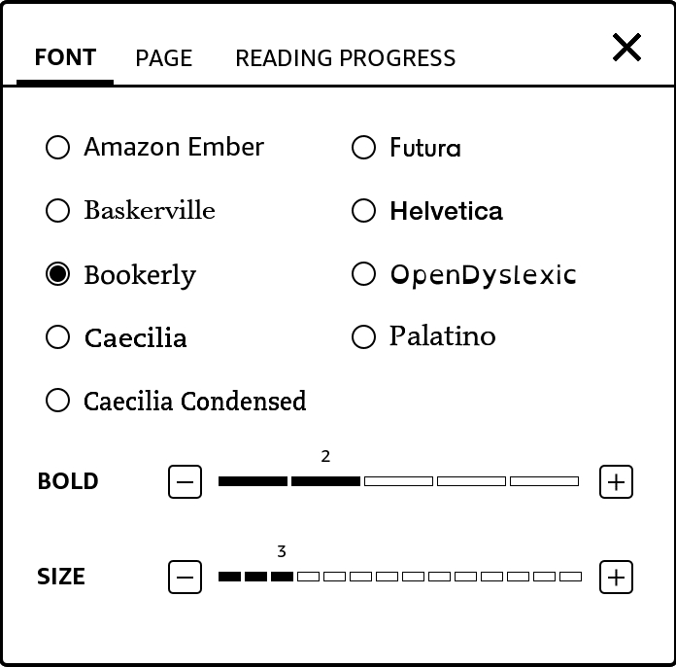The width and height of the screenshot is (676, 667).
Task: Close the font settings dialog
Action: [x=626, y=47]
